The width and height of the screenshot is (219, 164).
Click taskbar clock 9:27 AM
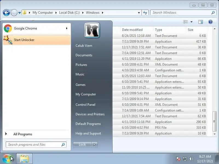(205, 157)
